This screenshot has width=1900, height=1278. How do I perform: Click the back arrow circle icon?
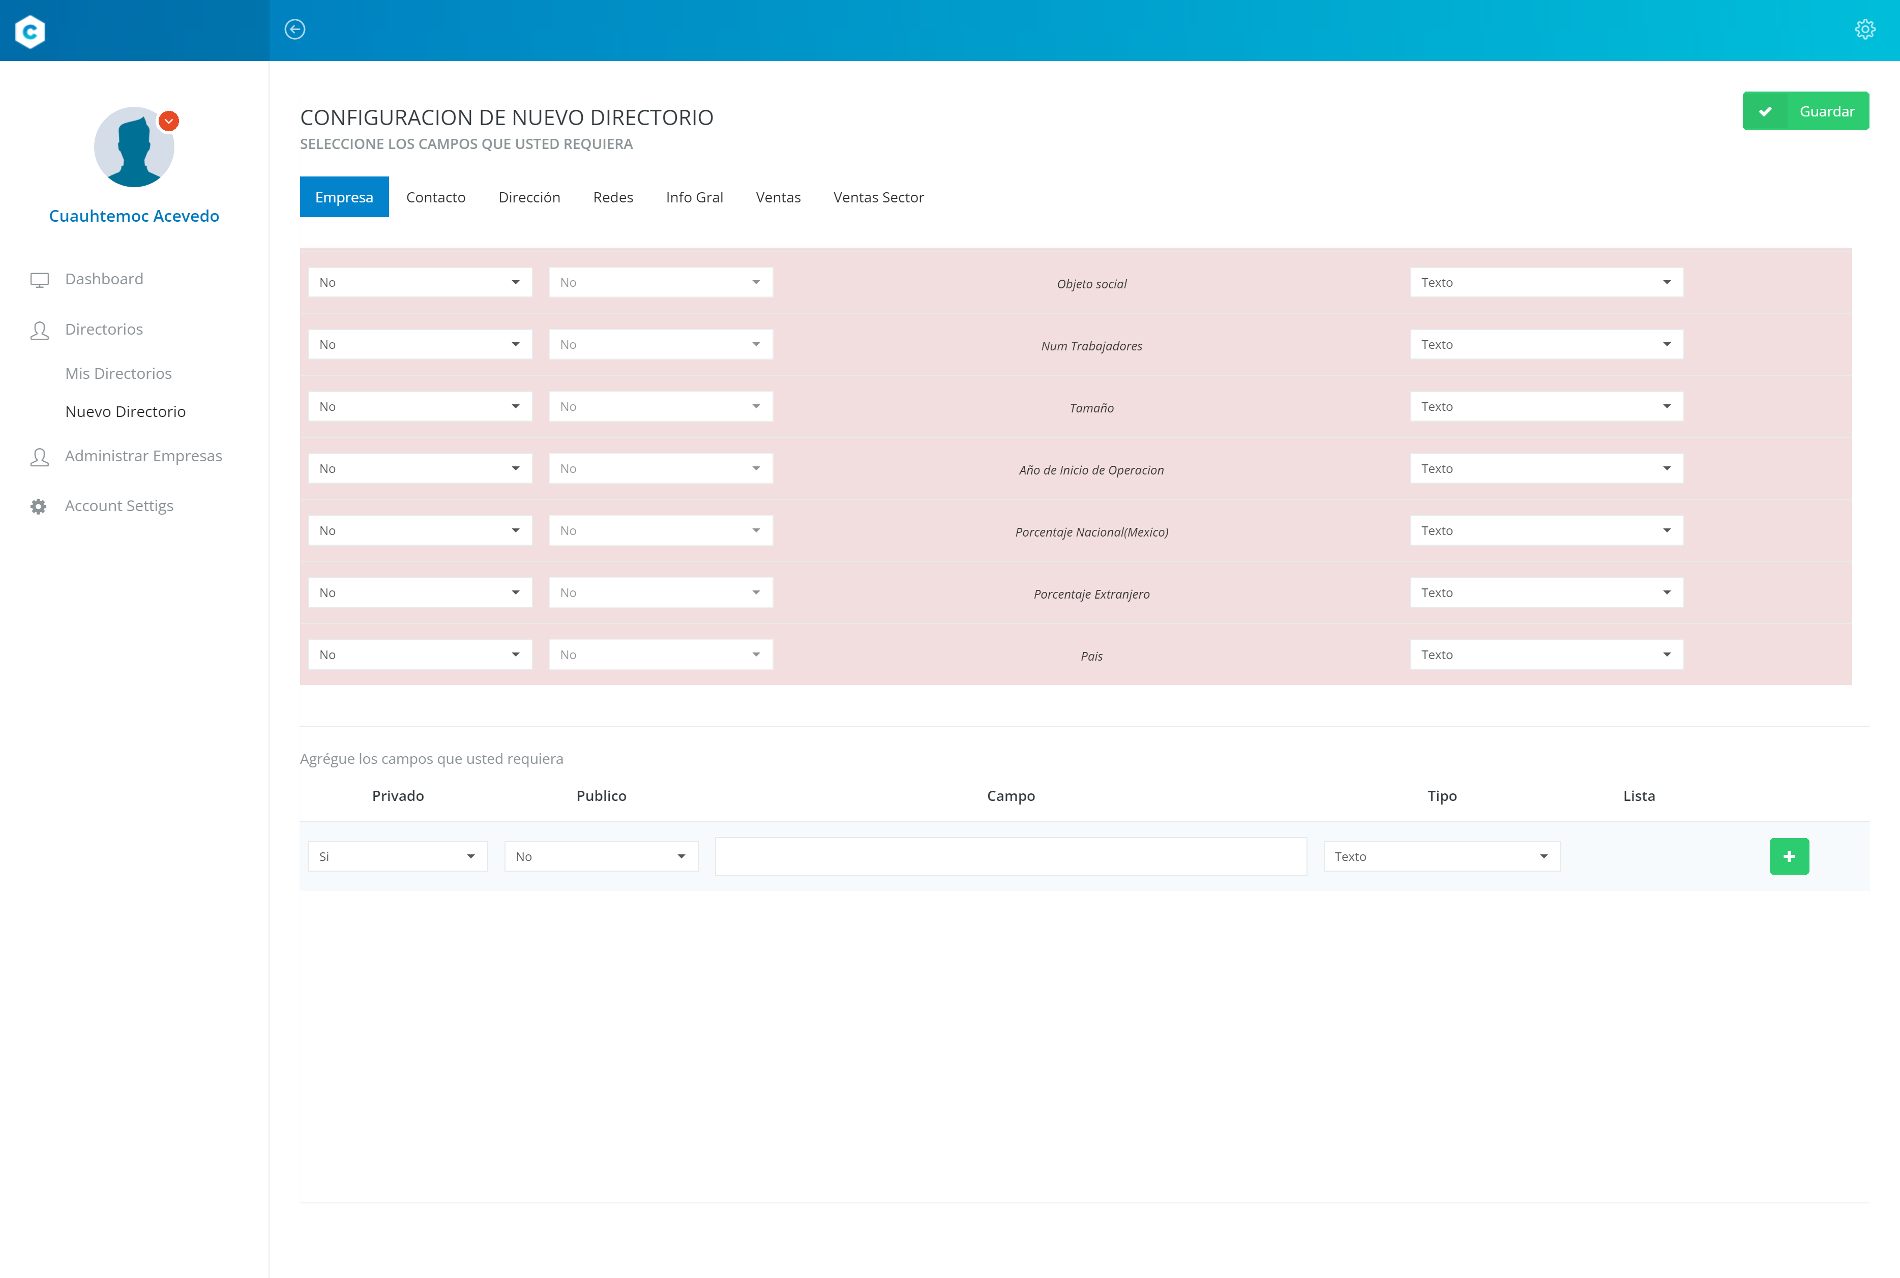[x=295, y=30]
